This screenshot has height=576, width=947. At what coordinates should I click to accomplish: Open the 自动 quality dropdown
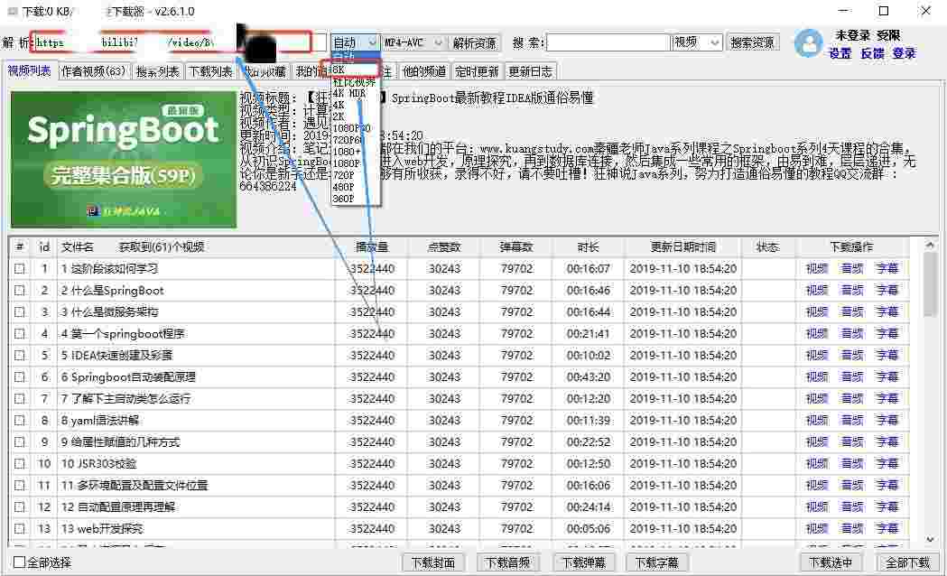click(x=355, y=42)
